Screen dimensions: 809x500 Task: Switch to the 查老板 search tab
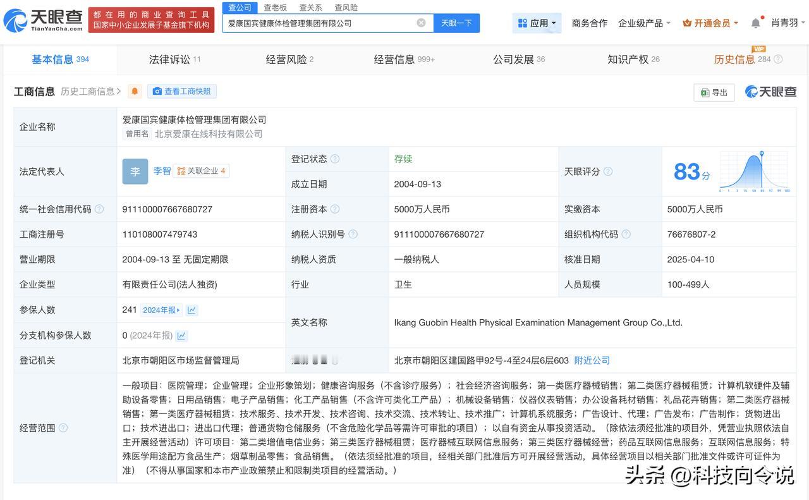point(276,8)
